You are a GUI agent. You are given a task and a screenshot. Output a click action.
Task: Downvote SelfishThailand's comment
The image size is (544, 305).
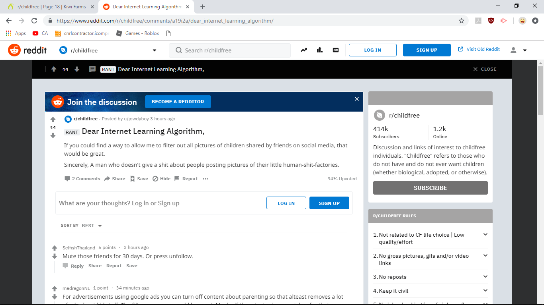coord(55,257)
